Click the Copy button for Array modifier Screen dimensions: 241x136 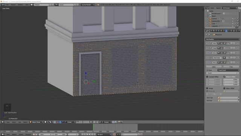(x=231, y=66)
